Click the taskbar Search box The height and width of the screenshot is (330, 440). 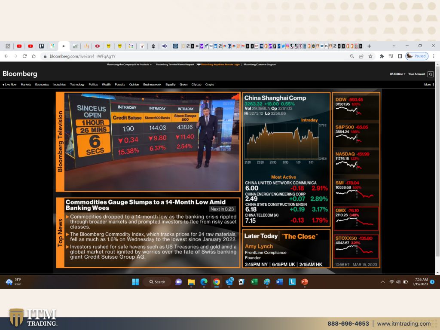pyautogui.click(x=157, y=282)
